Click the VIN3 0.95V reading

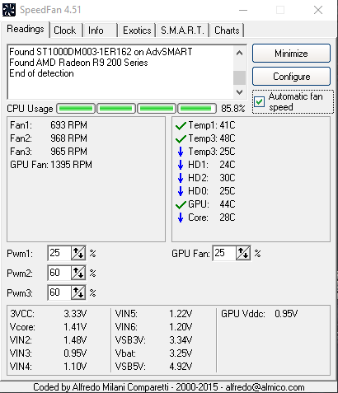click(x=48, y=353)
